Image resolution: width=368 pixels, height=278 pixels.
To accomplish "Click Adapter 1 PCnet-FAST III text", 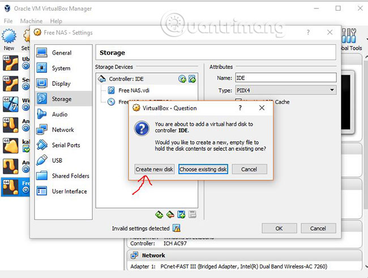I will 229,266.
